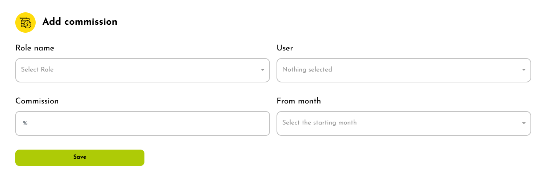Click the "Nothing selected" placeholder text
This screenshot has height=179, width=541.
click(x=307, y=70)
